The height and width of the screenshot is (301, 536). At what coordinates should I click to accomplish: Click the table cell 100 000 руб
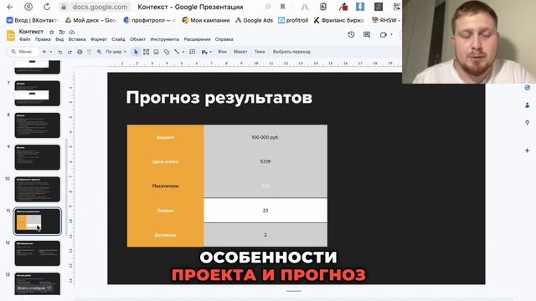(265, 137)
